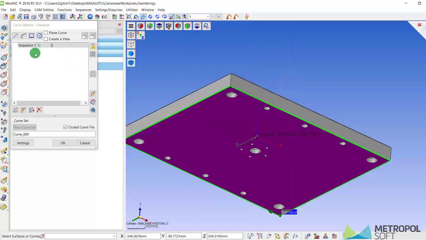Click the Settings button in Curve Wizard

click(23, 143)
